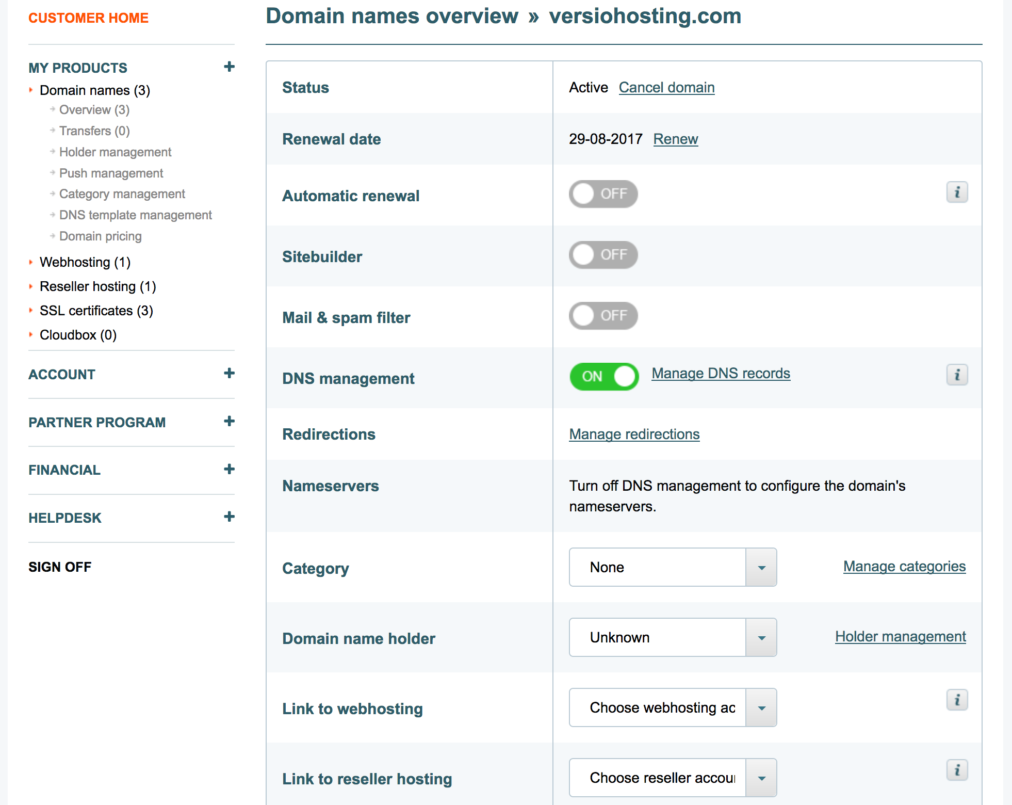Click info icon beside DNS management
This screenshot has height=805, width=1012.
point(957,375)
